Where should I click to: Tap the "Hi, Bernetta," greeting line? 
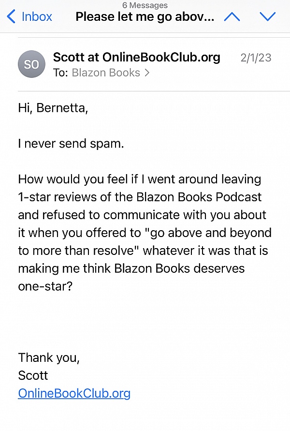pyautogui.click(x=53, y=108)
